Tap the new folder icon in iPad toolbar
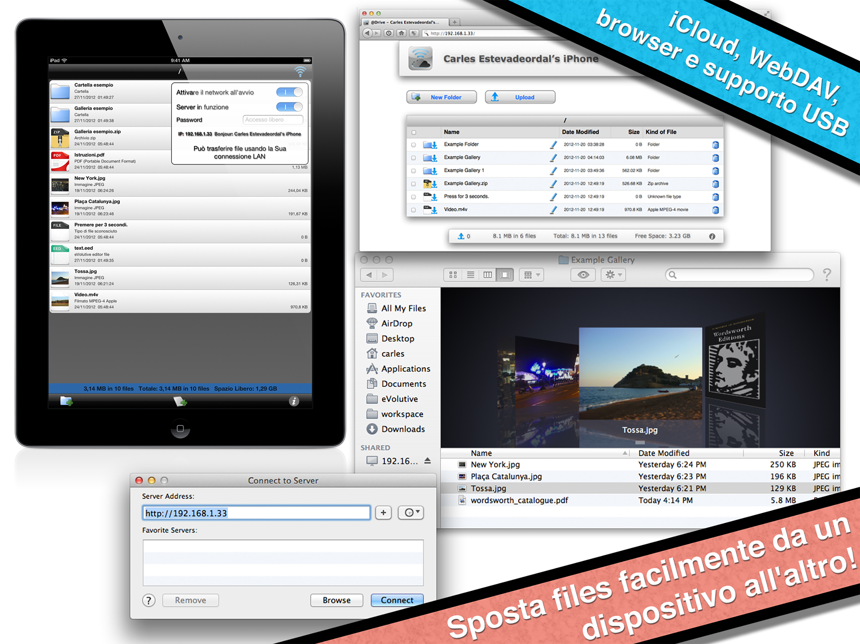 (66, 401)
